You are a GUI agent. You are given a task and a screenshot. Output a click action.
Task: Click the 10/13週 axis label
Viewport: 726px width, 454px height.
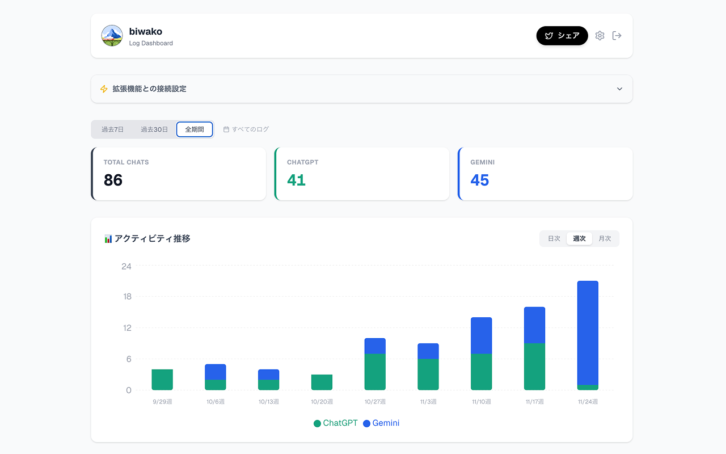pyautogui.click(x=269, y=402)
